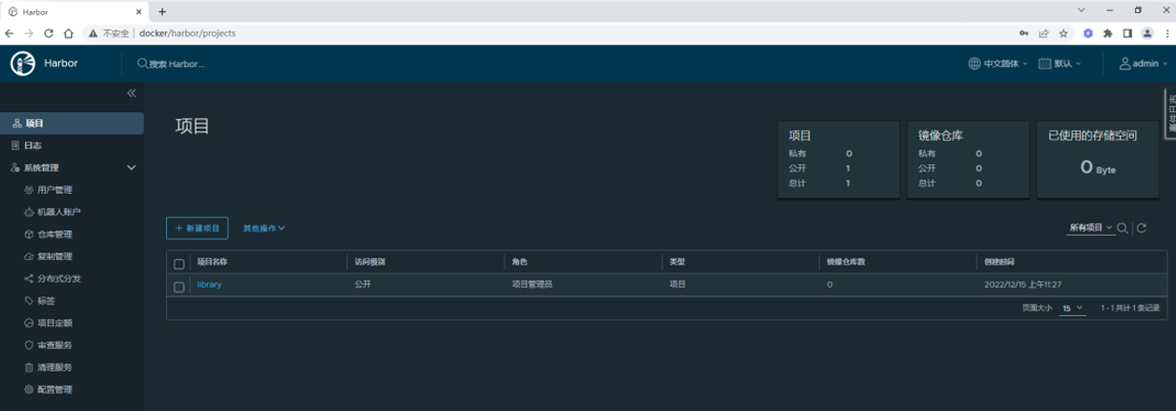The width and height of the screenshot is (1176, 411).
Task: Collapse the sidebar with double-chevron icon
Action: click(x=132, y=93)
